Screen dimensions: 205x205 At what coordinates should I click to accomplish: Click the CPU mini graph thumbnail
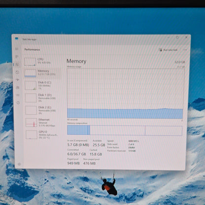coord(30,62)
